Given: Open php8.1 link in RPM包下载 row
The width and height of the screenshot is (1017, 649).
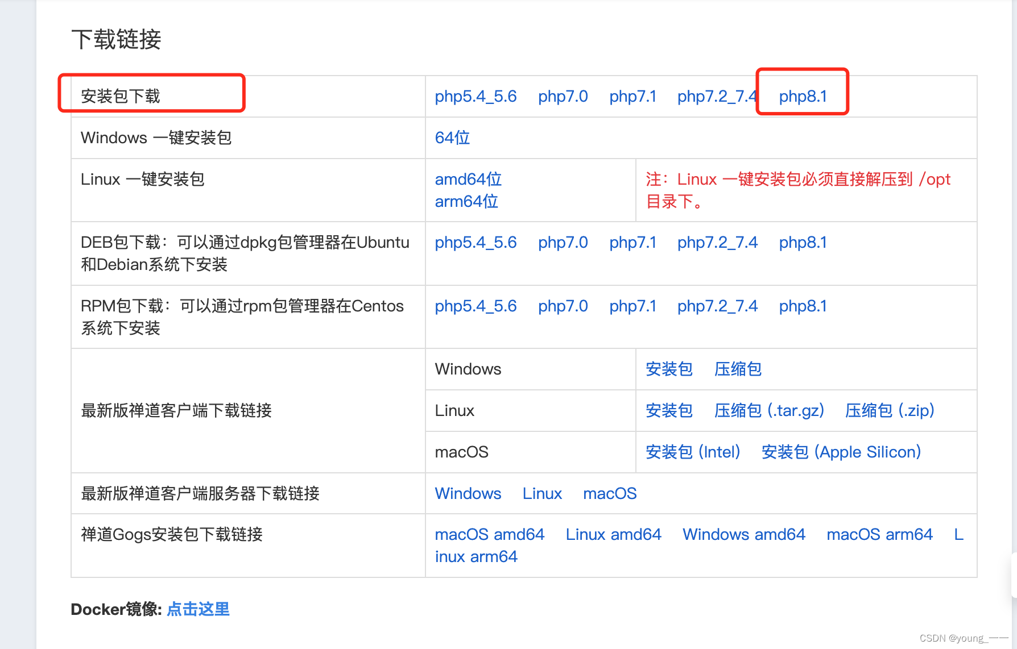Looking at the screenshot, I should point(803,306).
